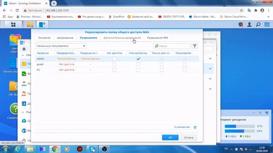Open Skype from taskbar
This screenshot has height=153, width=273.
(x=92, y=149)
